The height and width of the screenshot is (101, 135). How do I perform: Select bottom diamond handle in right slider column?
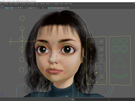[102, 77]
